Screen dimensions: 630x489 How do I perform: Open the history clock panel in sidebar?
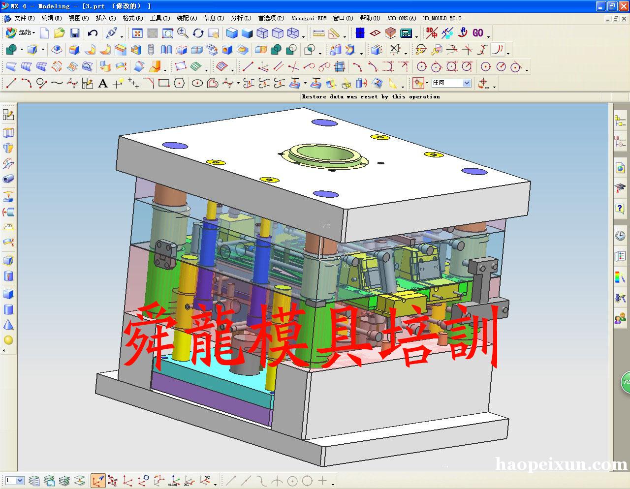[x=620, y=236]
